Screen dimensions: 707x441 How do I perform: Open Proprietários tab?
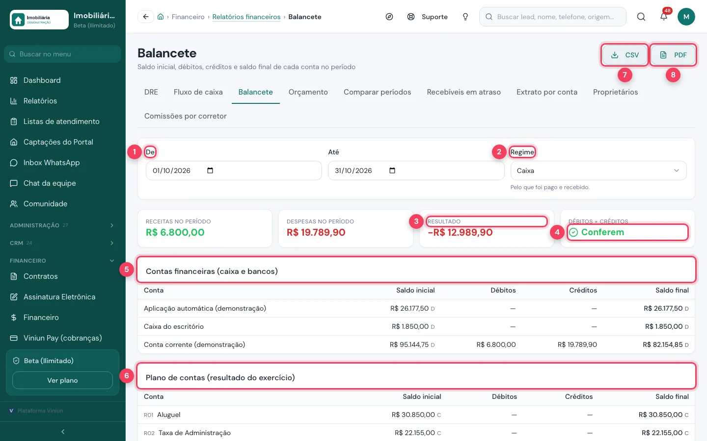(616, 92)
